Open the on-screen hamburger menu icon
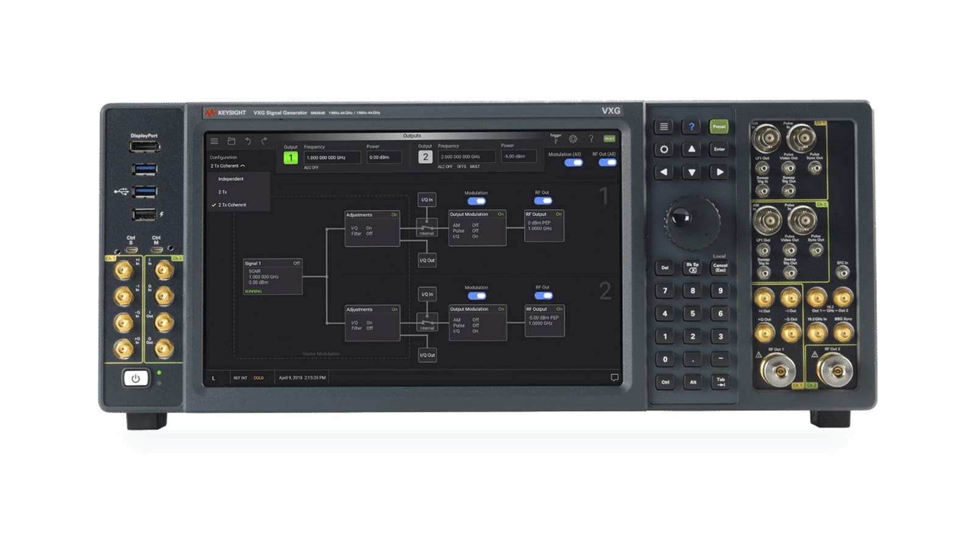The image size is (975, 548). [214, 141]
